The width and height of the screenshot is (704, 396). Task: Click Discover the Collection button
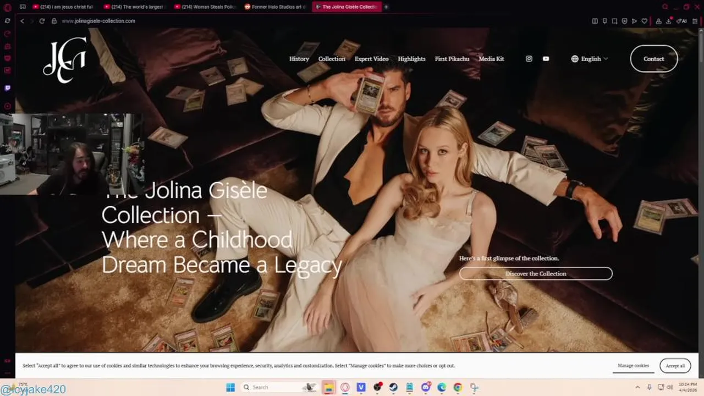coord(536,273)
